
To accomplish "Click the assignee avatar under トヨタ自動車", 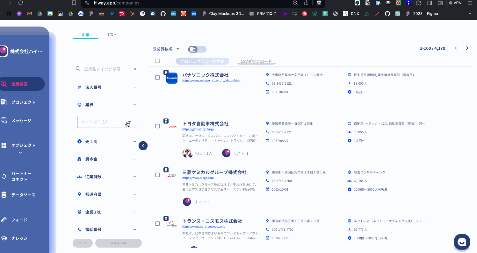I will pos(187,153).
